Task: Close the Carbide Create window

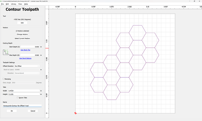Action: tap(199, 1)
